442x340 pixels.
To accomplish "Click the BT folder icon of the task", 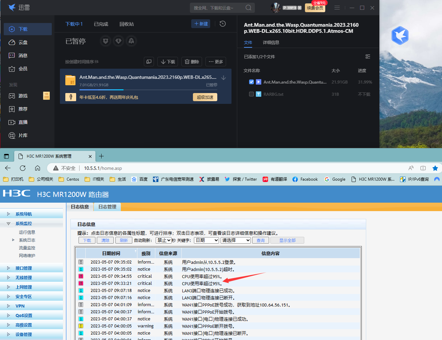I will (x=70, y=80).
